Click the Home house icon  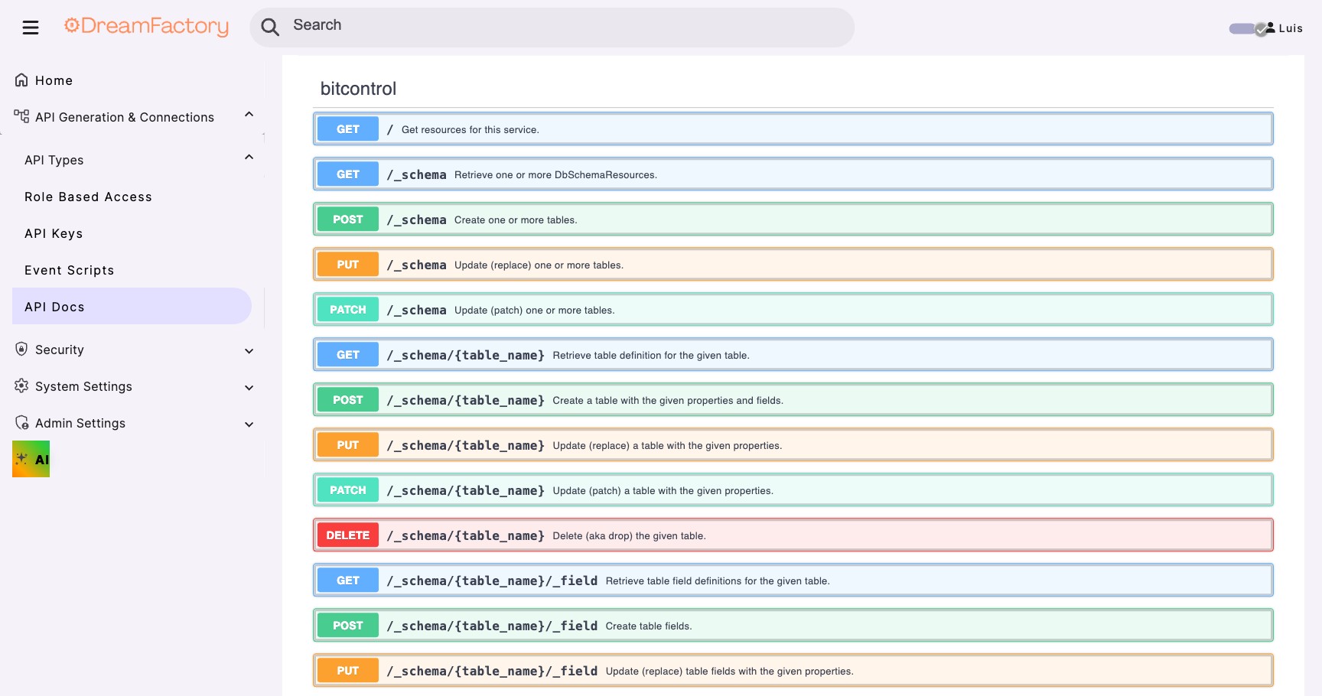tap(21, 79)
